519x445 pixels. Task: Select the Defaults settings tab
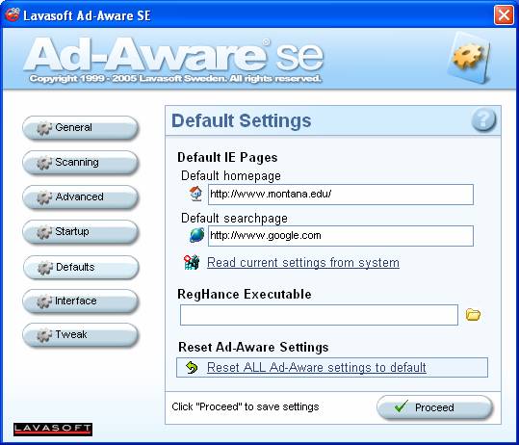81,267
